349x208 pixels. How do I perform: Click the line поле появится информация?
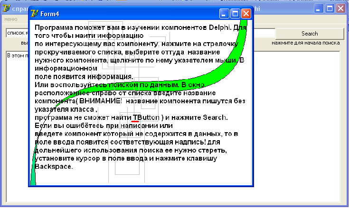84,77
